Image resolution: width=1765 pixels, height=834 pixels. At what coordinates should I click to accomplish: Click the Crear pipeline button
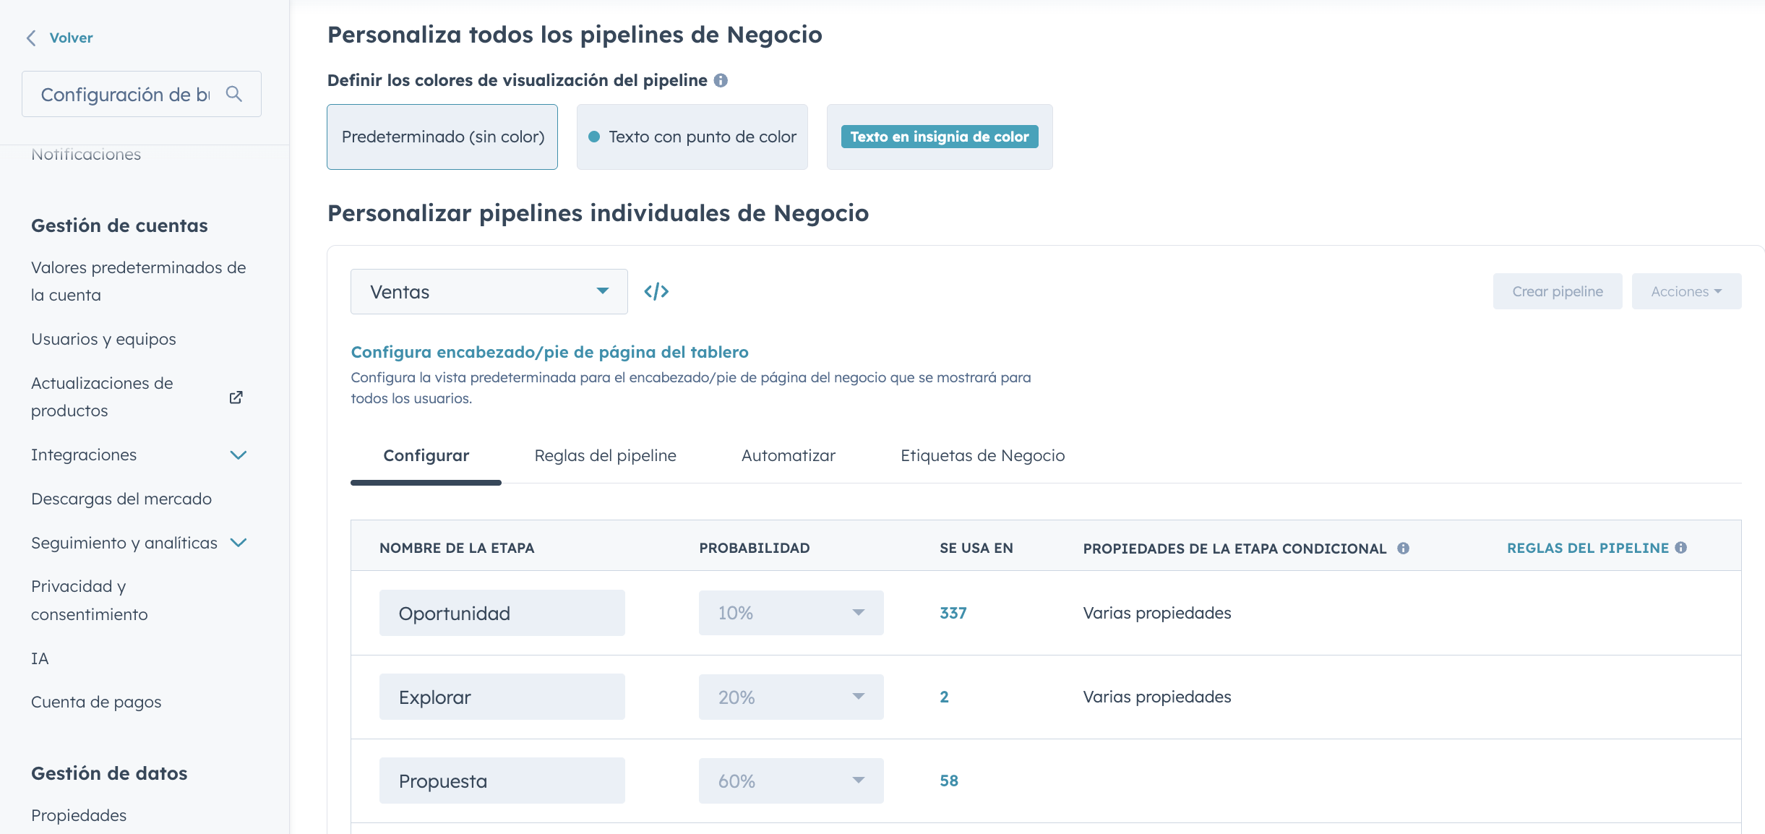pos(1558,291)
